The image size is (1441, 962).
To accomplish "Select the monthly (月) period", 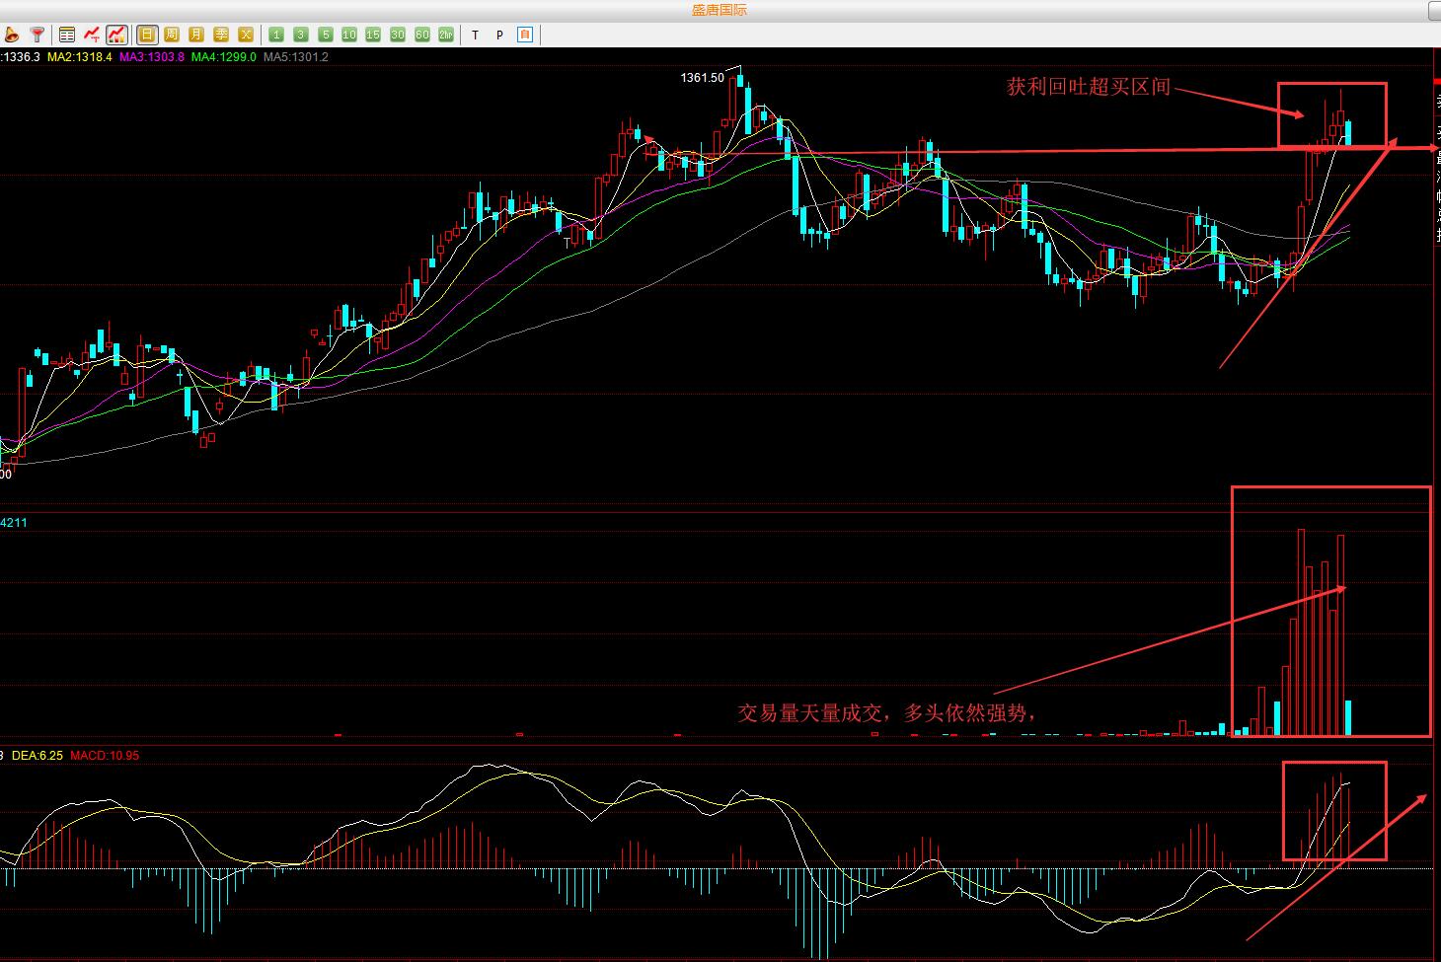I will (196, 35).
